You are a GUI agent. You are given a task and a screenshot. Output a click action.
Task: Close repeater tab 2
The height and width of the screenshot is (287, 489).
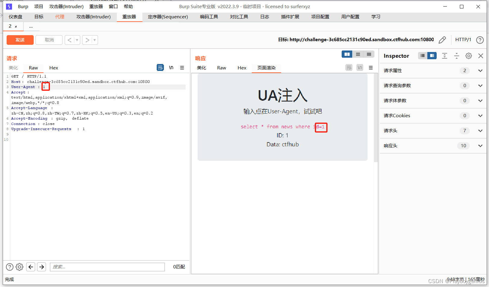pyautogui.click(x=16, y=27)
